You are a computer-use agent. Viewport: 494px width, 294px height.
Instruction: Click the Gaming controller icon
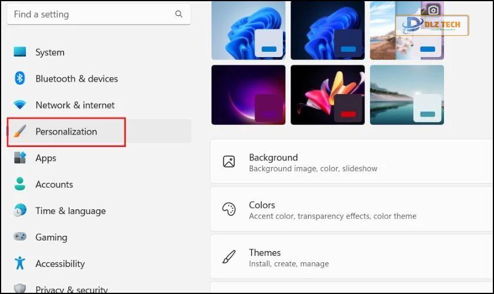20,236
